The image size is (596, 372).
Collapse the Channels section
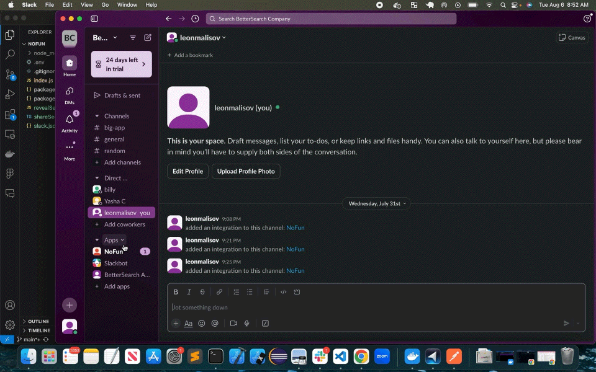click(97, 116)
